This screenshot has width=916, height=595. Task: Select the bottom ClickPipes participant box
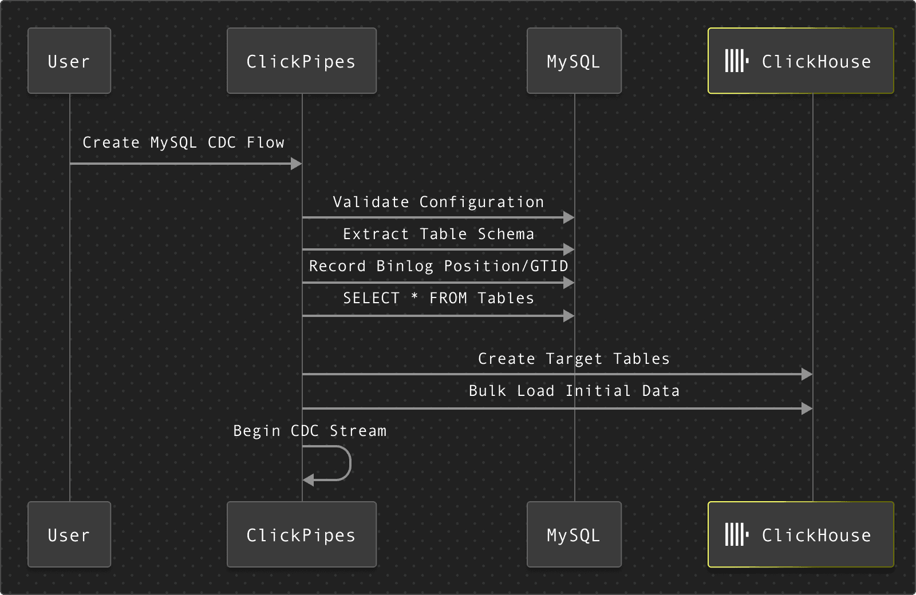click(302, 534)
